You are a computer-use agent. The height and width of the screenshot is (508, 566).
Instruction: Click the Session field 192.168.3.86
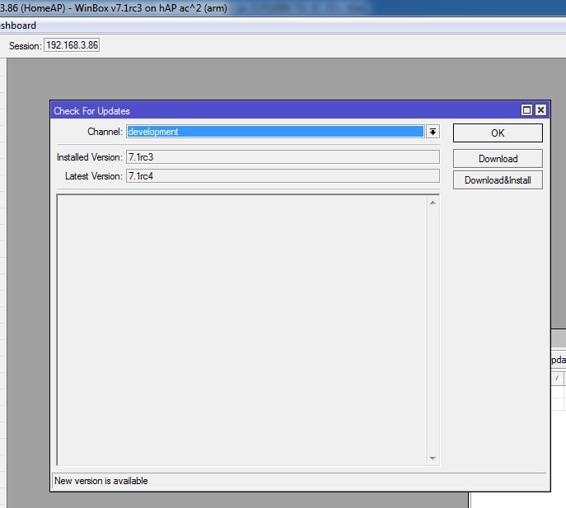coord(72,45)
